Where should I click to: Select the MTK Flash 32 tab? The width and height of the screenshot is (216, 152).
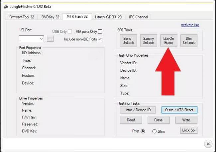point(77,16)
